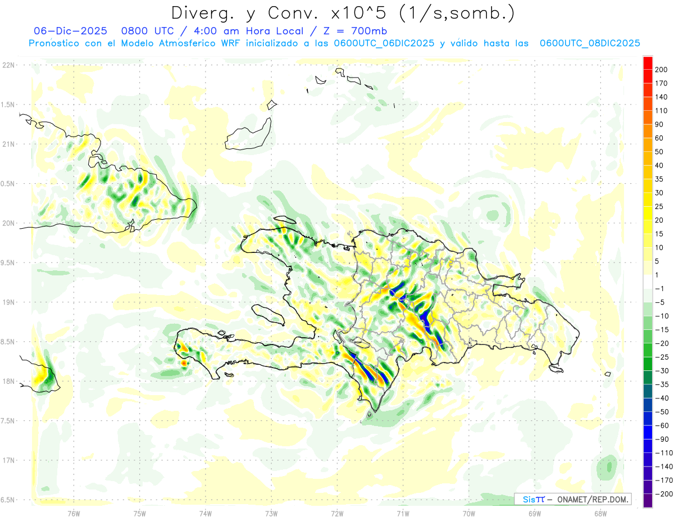Click the valid-until time '0600UTC_08DIC2025'
This screenshot has width=674, height=521.
(x=590, y=43)
